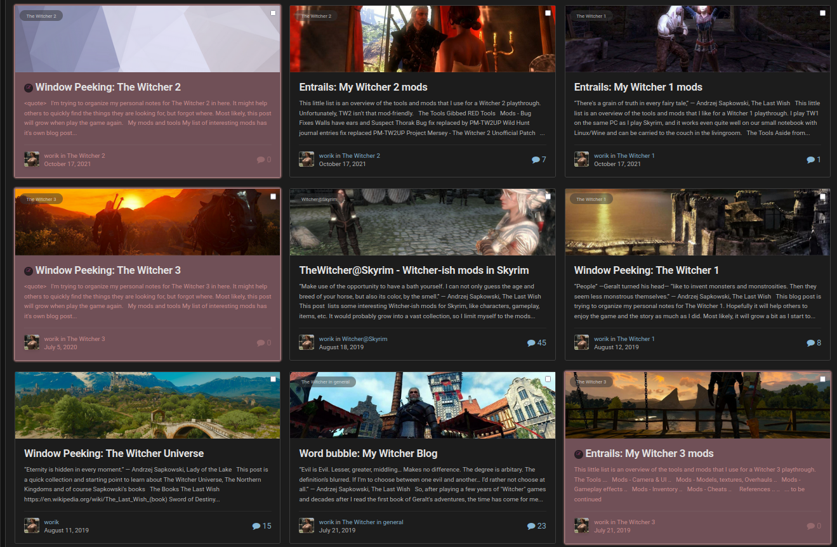Click 'The Witcher in general' badge on Word bubble image
The image size is (837, 547).
click(x=326, y=382)
